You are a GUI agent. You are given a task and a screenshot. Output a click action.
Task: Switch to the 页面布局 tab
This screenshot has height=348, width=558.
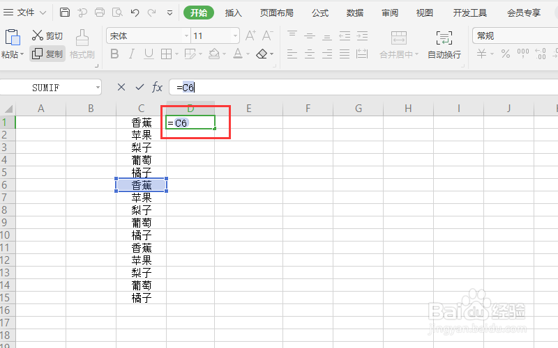coord(276,13)
